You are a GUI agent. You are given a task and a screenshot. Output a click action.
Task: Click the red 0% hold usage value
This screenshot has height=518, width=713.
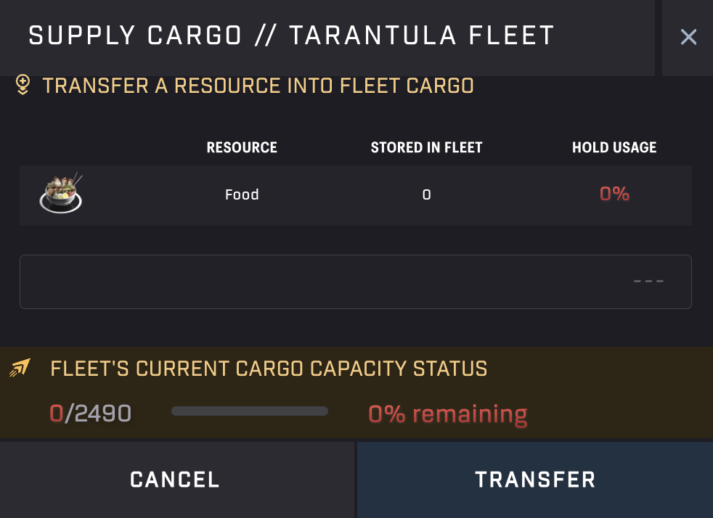614,194
